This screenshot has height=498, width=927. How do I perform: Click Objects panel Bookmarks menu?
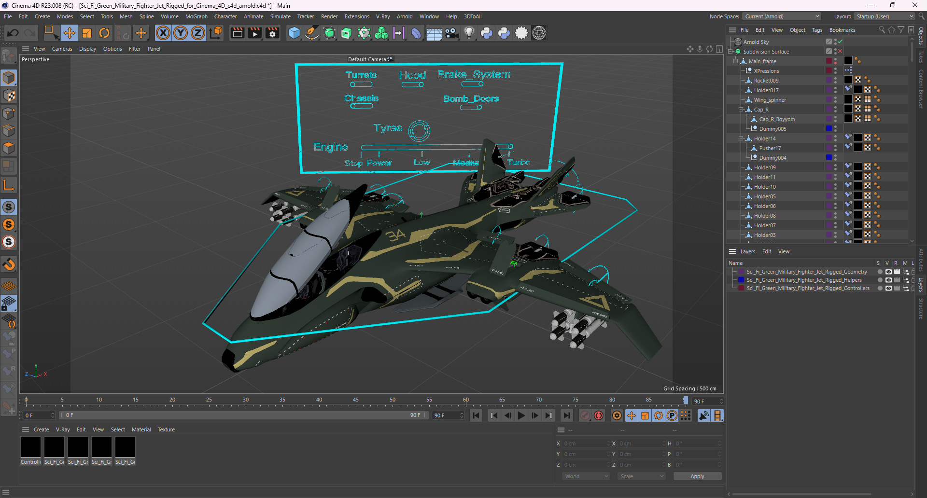pos(842,30)
